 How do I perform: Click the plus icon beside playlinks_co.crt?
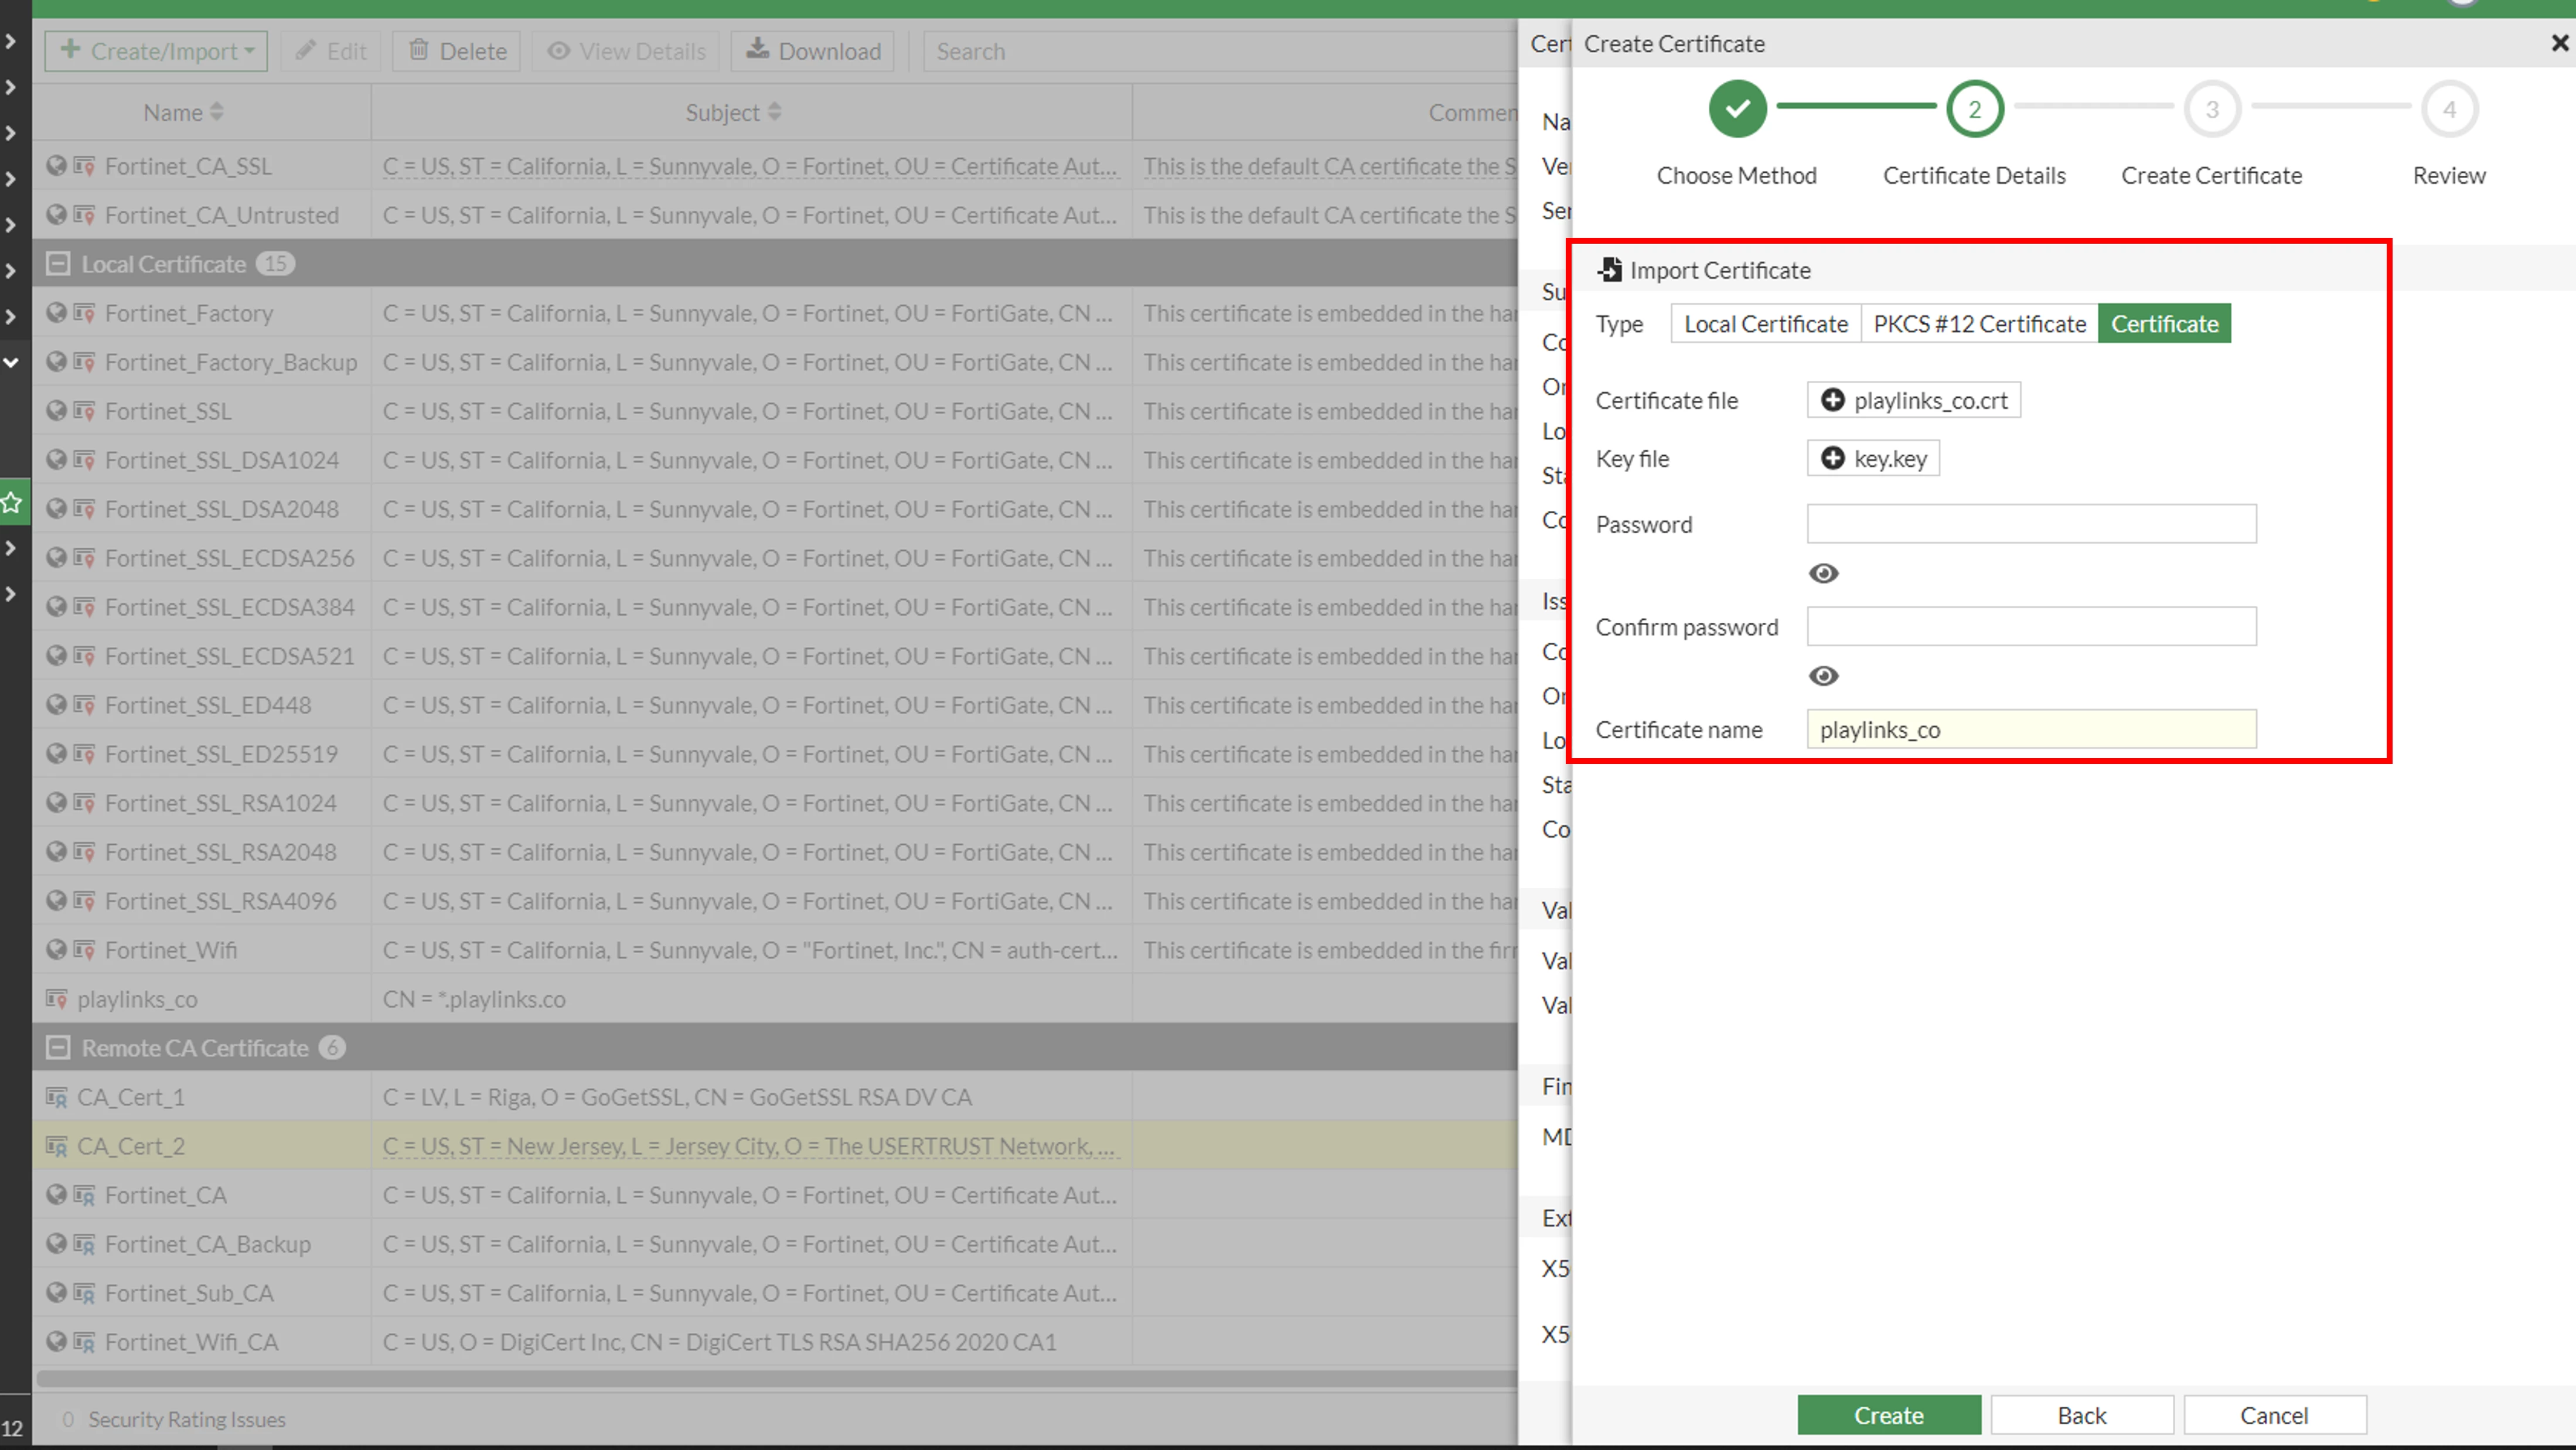click(x=1832, y=400)
